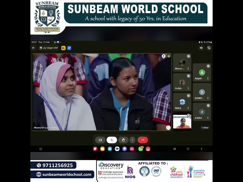
Task: Open WhatsApp from the dock
Action: [140, 149]
